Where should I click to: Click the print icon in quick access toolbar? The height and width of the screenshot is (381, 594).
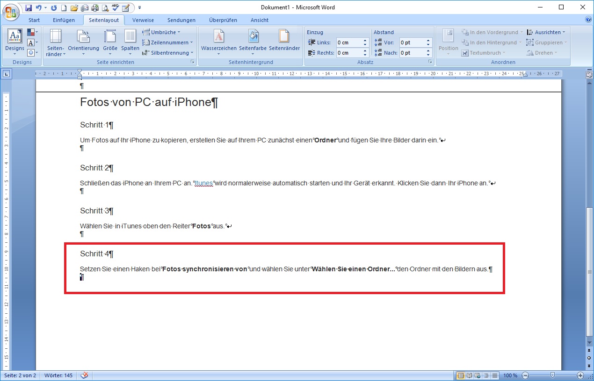(x=95, y=7)
